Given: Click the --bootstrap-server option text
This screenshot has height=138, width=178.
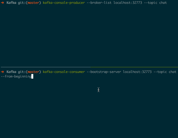Looking at the screenshot, I should point(104,72).
